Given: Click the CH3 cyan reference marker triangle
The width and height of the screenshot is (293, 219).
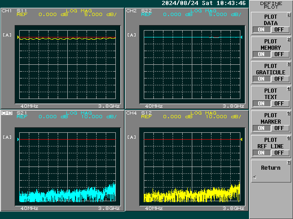Looking at the screenshot, I should coord(18,140).
